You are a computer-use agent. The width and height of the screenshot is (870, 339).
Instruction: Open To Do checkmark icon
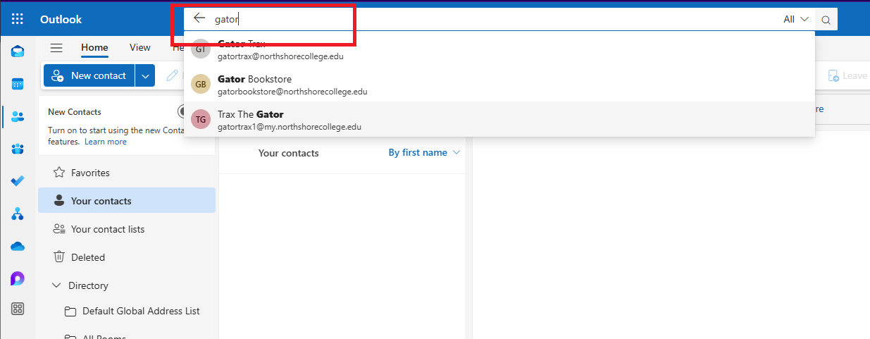18,181
